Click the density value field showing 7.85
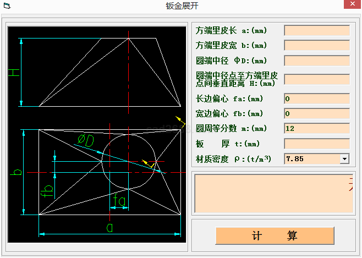This screenshot has height=258, width=362. [x=311, y=158]
